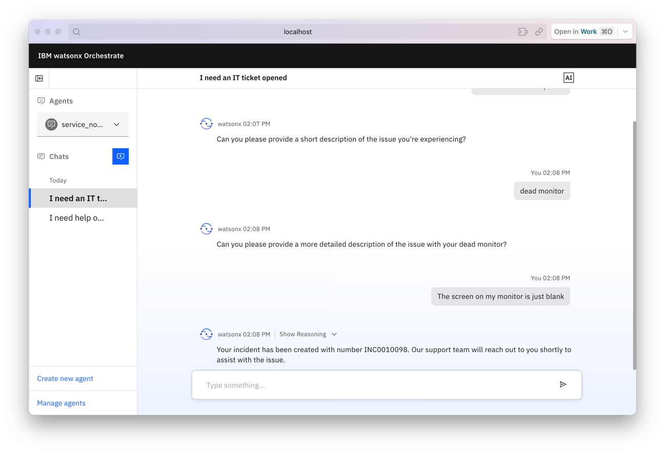The width and height of the screenshot is (665, 453).
Task: Click the AI label icon in header
Action: 568,78
